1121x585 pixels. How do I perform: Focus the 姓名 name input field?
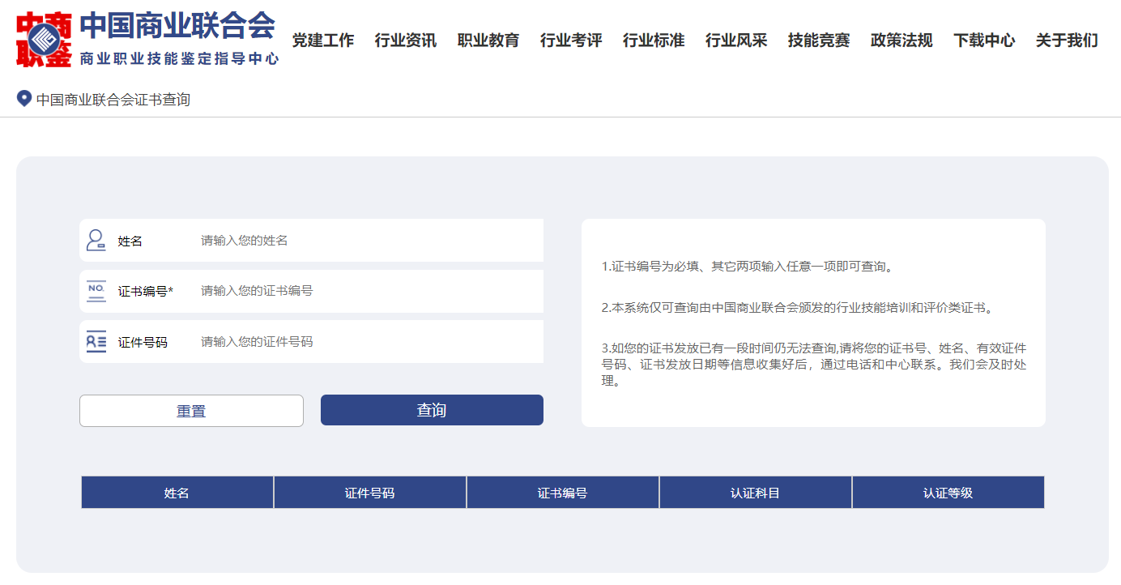point(364,241)
